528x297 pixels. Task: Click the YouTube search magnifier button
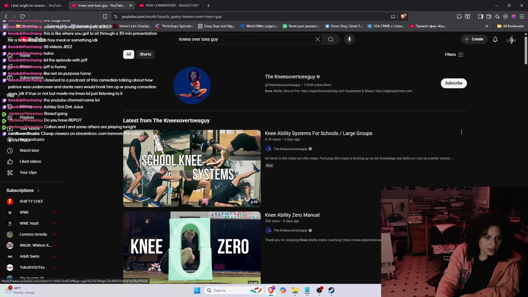[331, 39]
